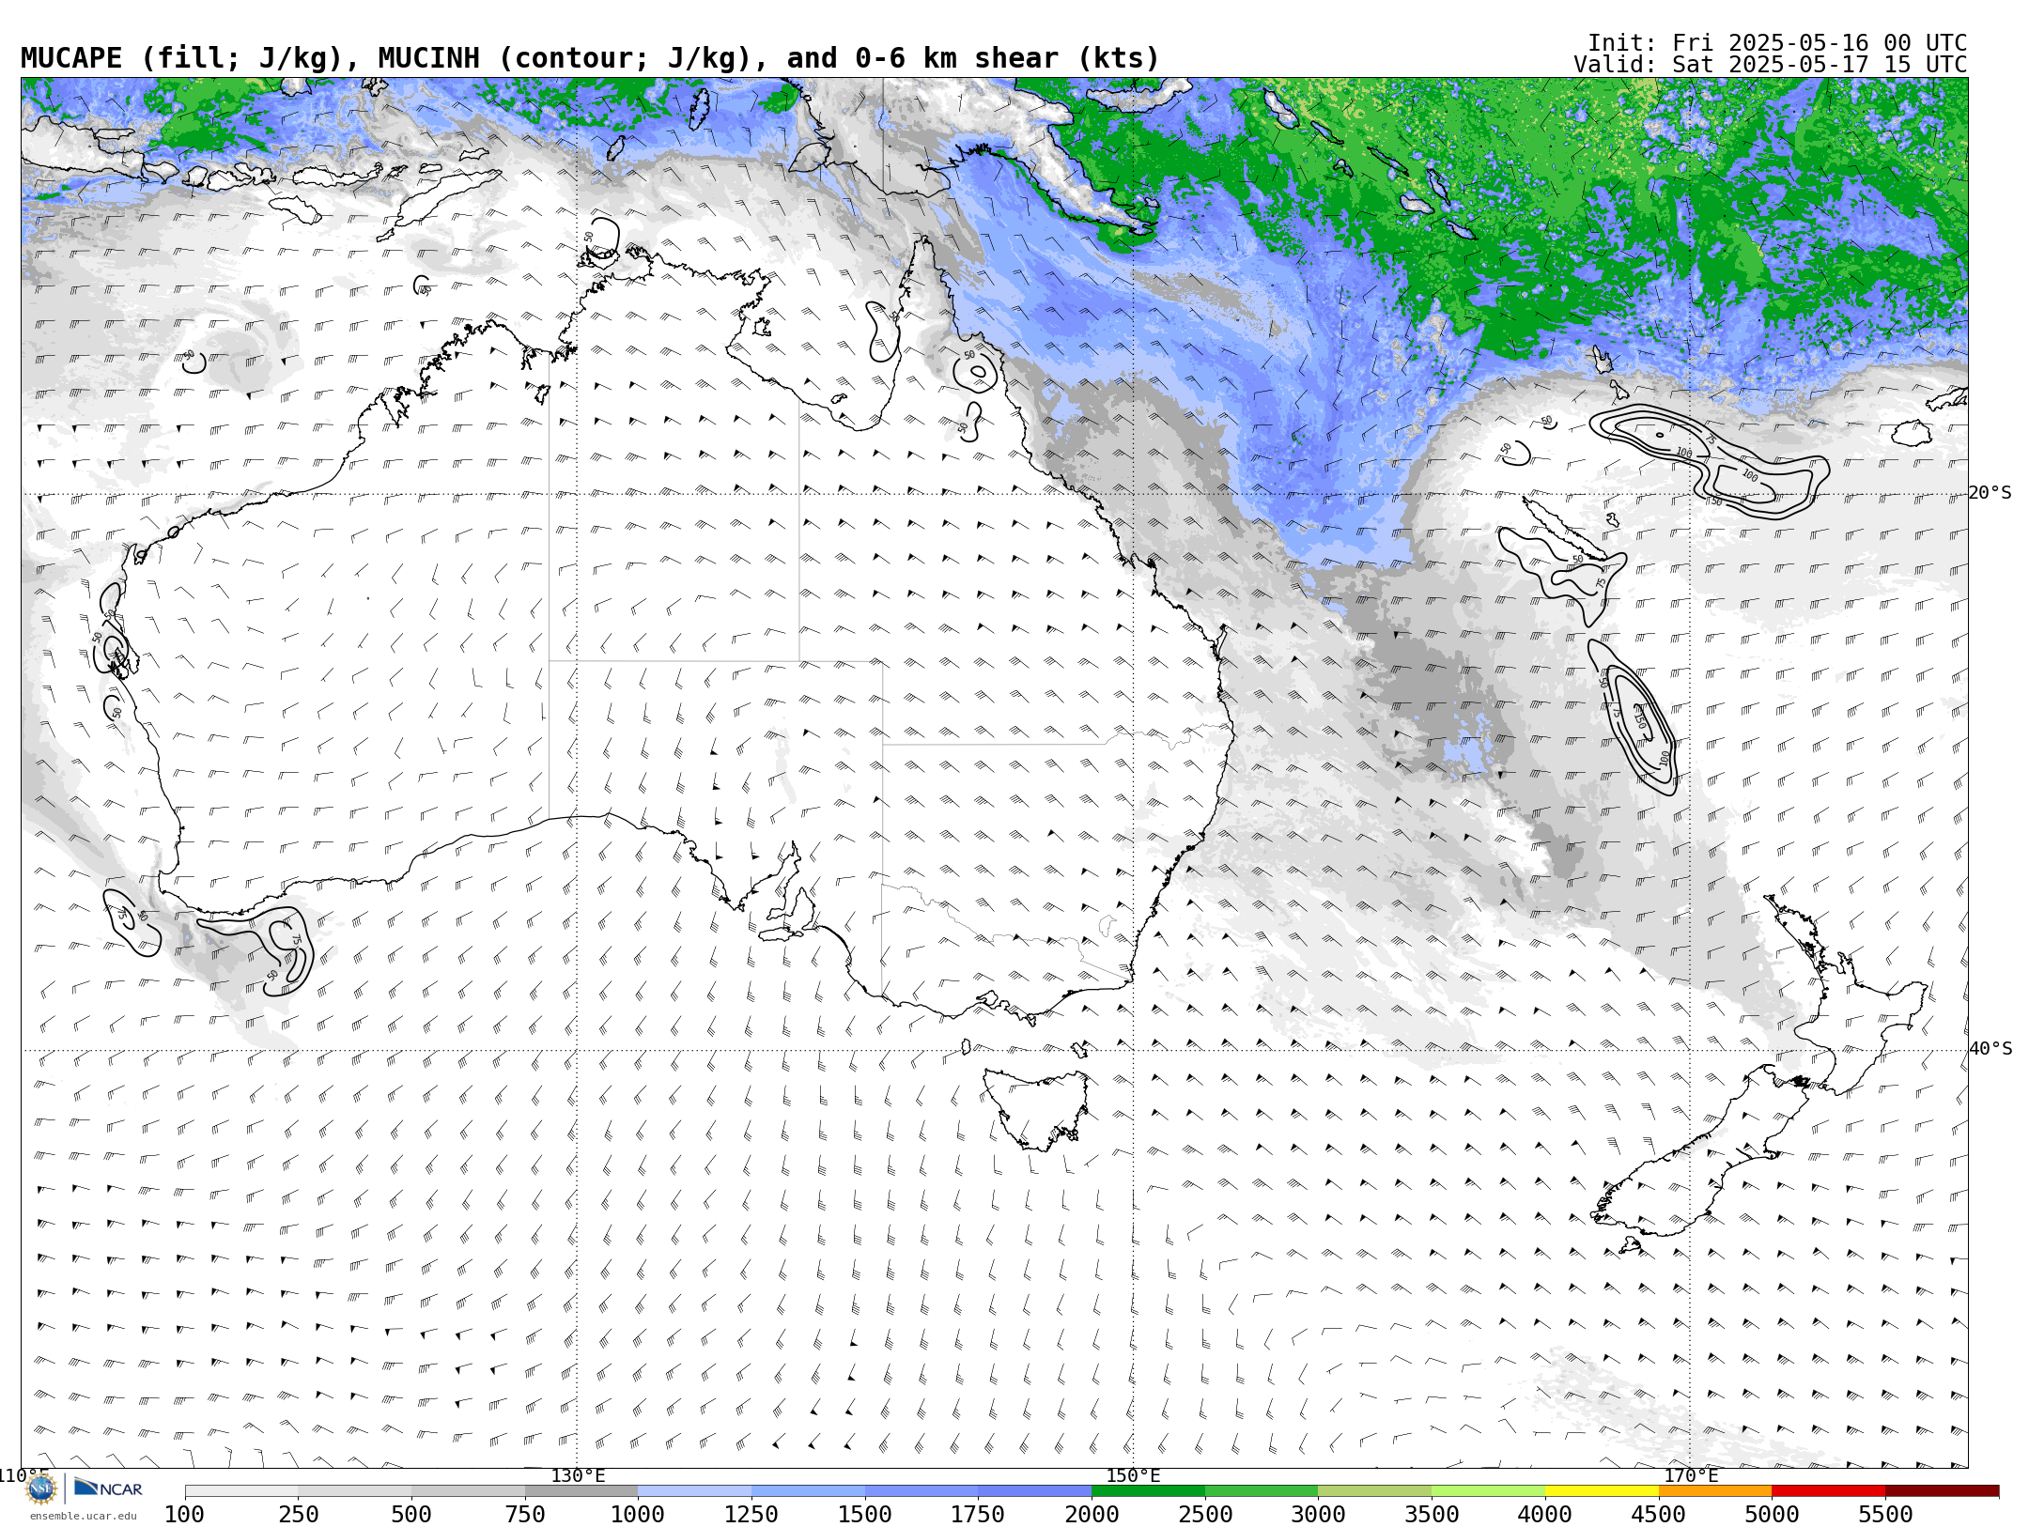Click the dark gray 750-1000 colorbar swatch
2029x1527 pixels.
pyautogui.click(x=581, y=1491)
